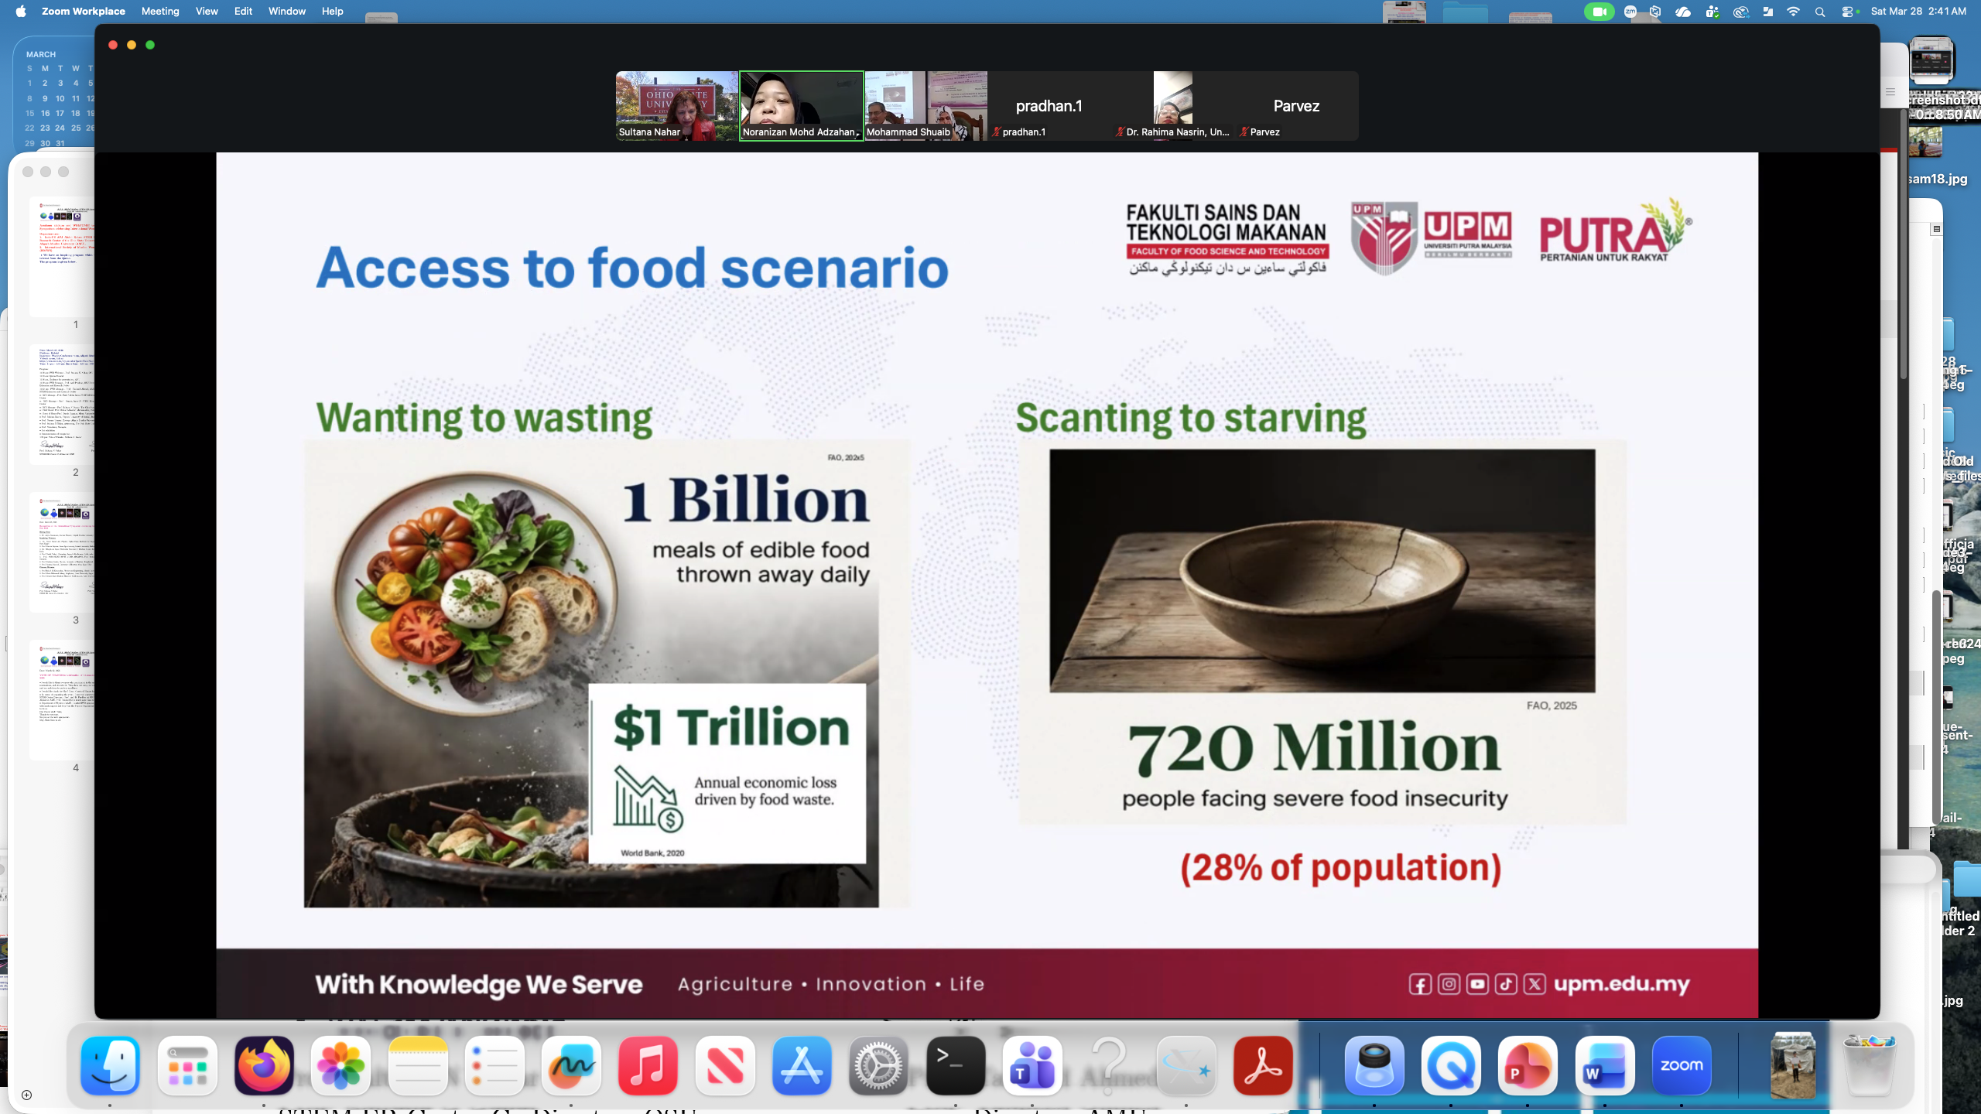Click the Zoom app icon in the dock

[x=1681, y=1065]
